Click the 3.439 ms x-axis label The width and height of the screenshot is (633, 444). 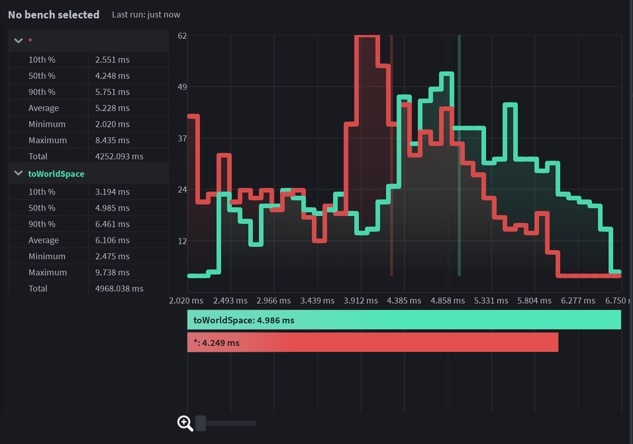pos(317,301)
